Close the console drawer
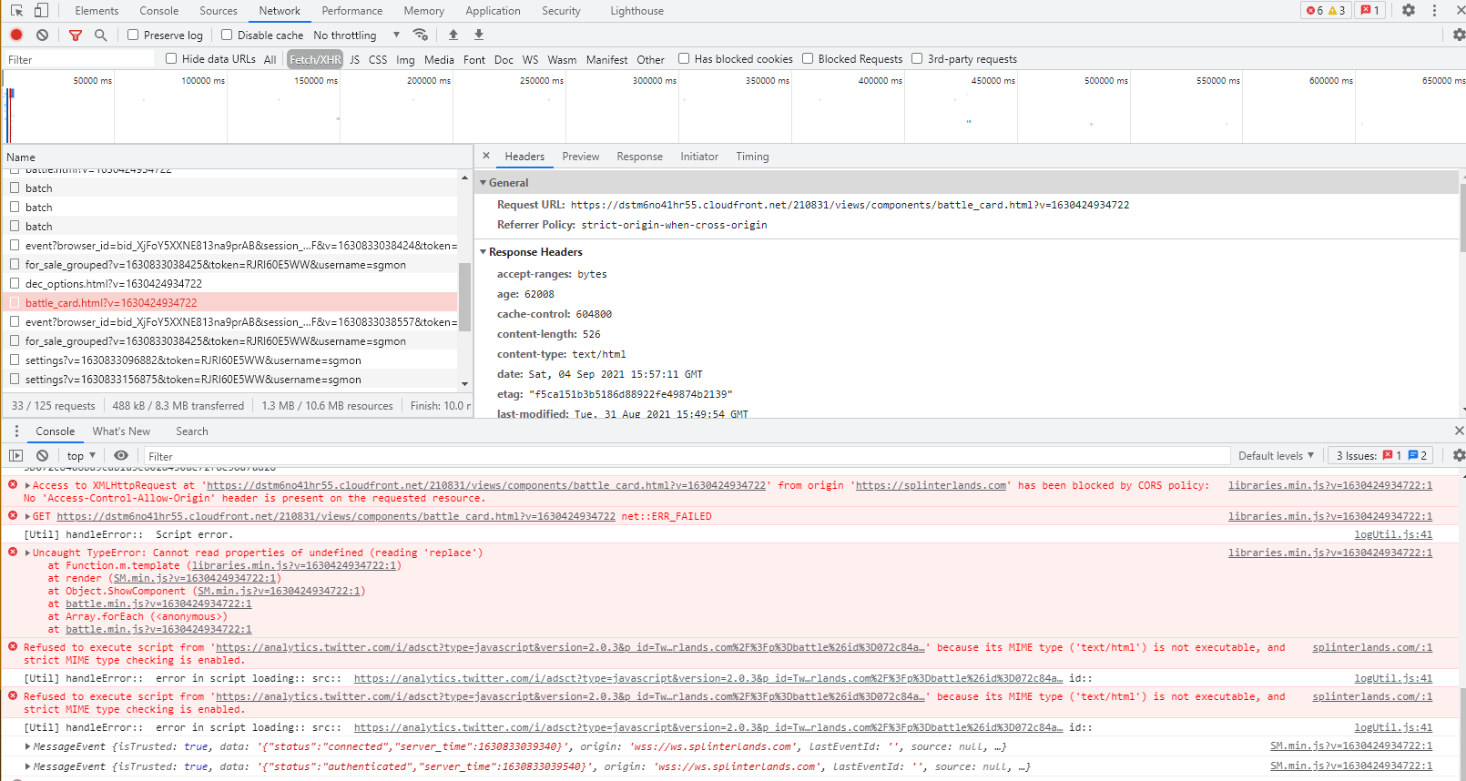The image size is (1466, 781). (1459, 431)
